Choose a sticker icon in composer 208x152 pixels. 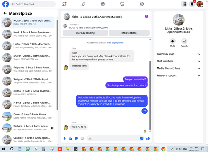pos(77,138)
